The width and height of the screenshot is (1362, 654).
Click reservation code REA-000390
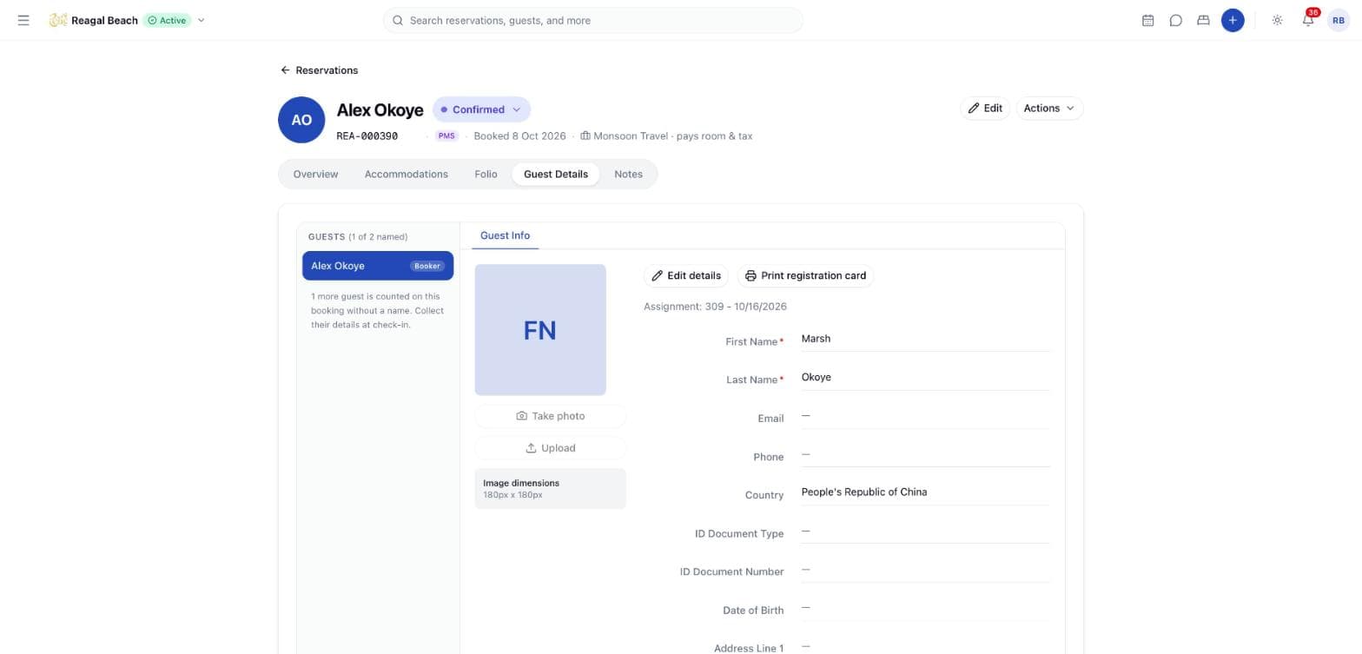[367, 136]
